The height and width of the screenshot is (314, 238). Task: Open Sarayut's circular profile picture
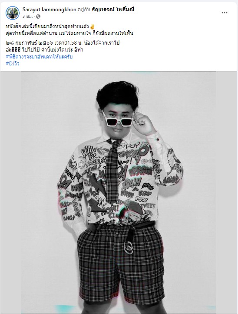tap(13, 13)
